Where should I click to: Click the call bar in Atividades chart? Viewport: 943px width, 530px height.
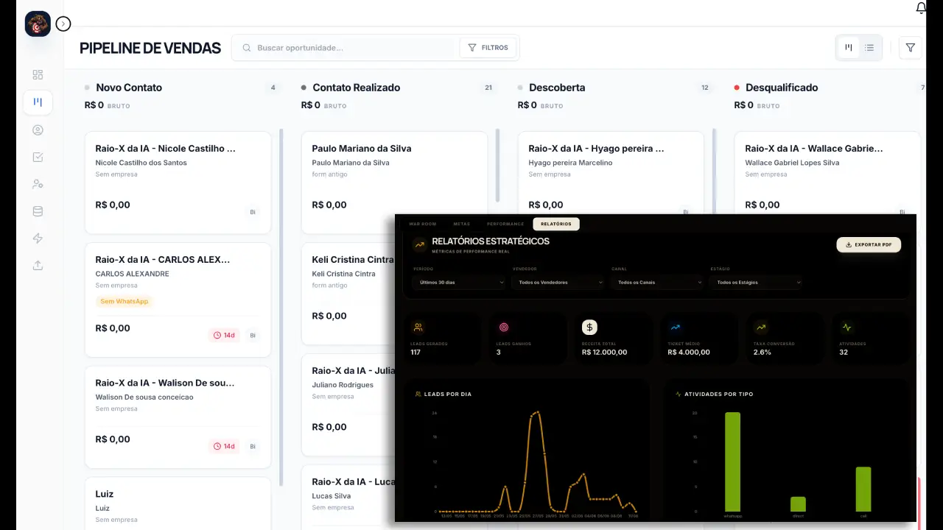(863, 489)
